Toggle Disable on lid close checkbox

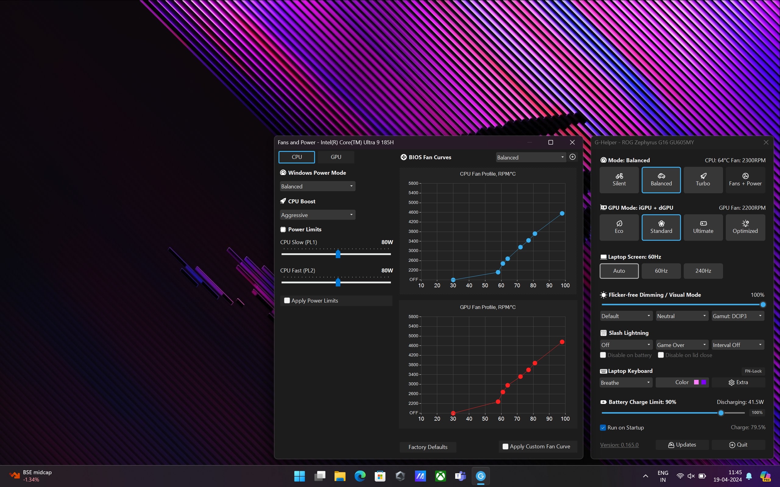point(661,355)
